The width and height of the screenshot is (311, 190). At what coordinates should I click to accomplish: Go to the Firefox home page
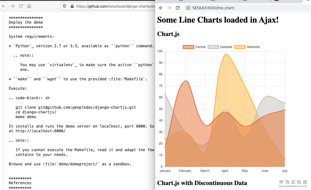29,6
